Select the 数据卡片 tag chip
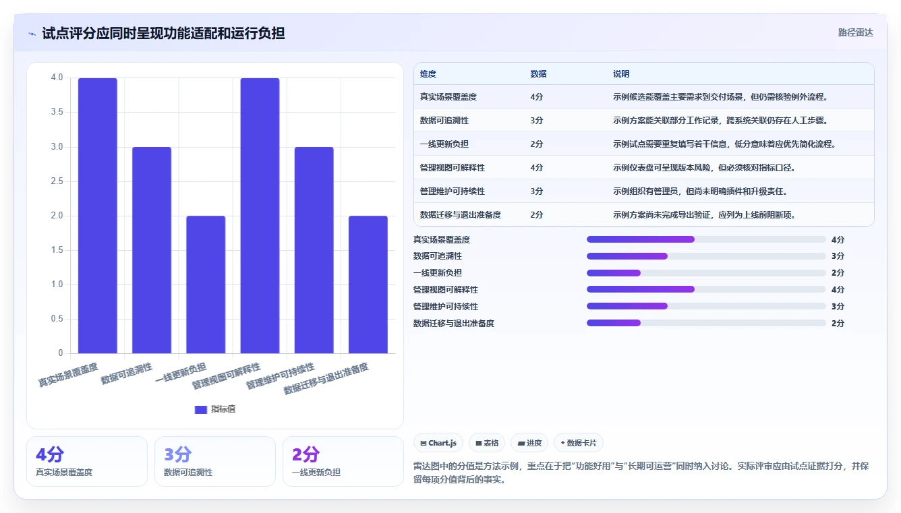The image size is (901, 513). click(579, 443)
